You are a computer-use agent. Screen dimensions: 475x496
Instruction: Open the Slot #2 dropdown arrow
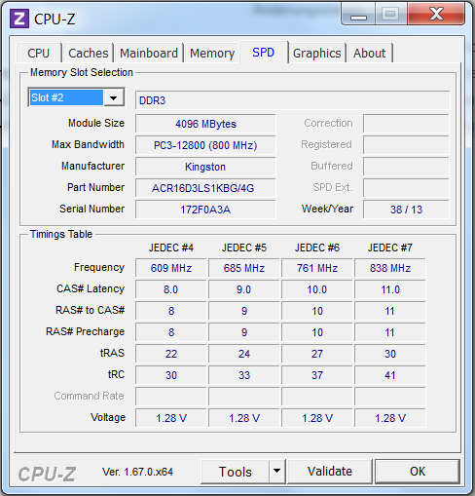tap(114, 97)
